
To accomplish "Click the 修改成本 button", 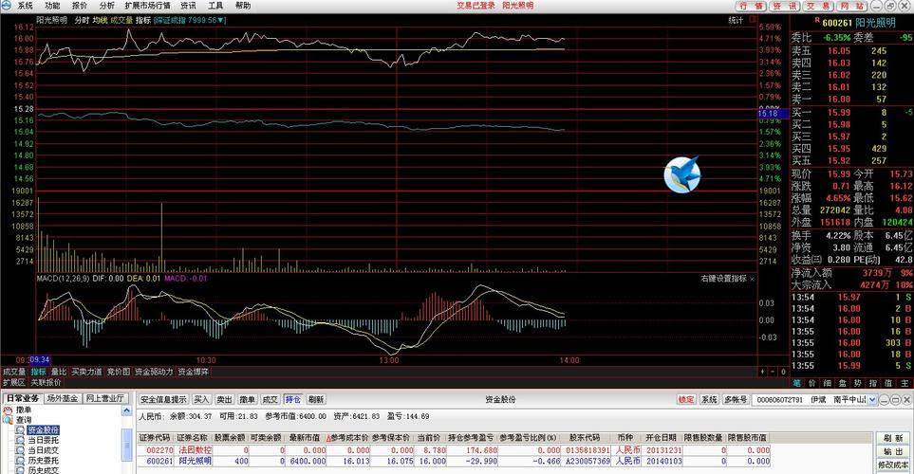I will point(893,465).
